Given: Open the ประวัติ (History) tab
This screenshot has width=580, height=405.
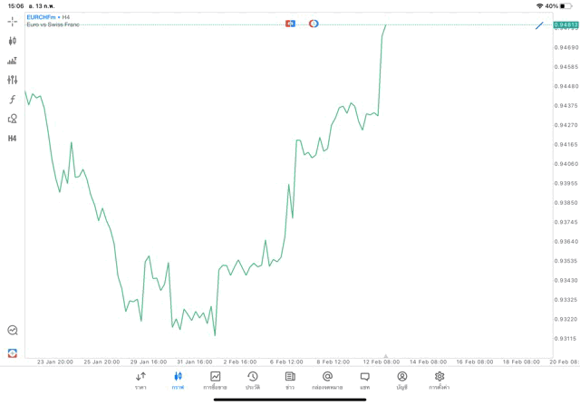Looking at the screenshot, I should coord(252,380).
